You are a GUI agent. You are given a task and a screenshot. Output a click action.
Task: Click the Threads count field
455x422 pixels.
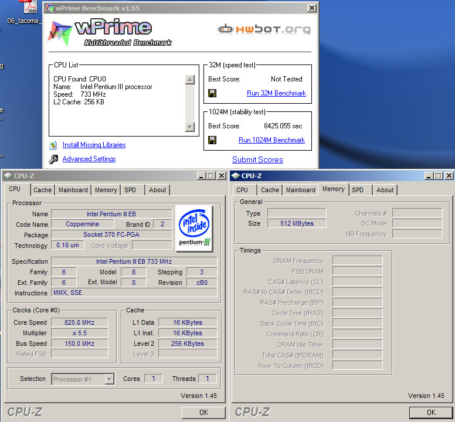[x=208, y=379]
